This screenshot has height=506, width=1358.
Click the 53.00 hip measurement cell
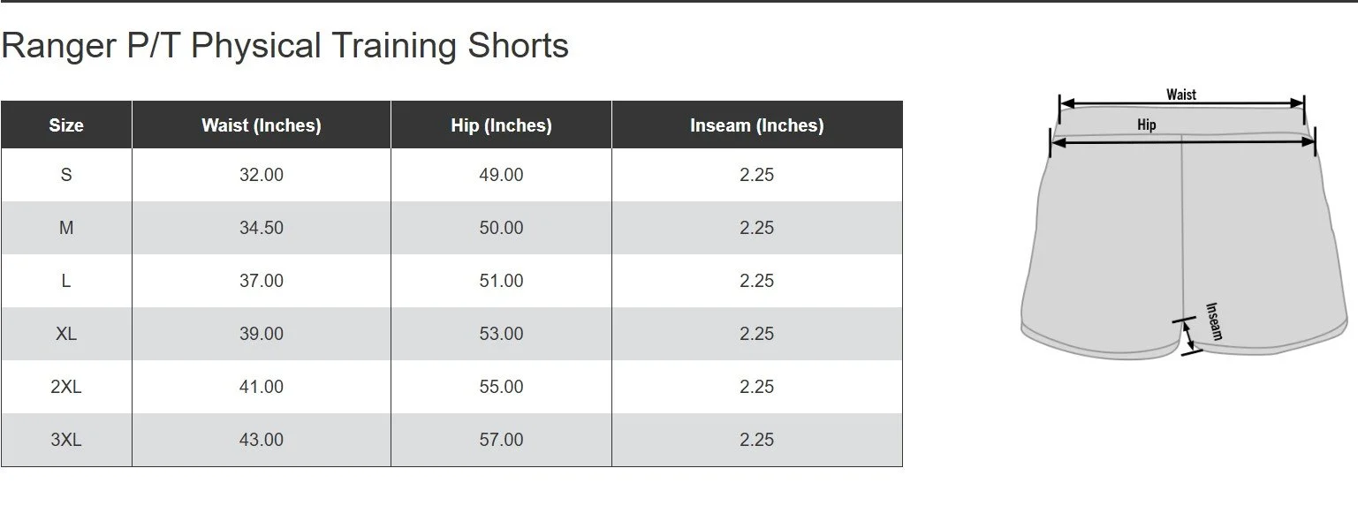click(501, 334)
